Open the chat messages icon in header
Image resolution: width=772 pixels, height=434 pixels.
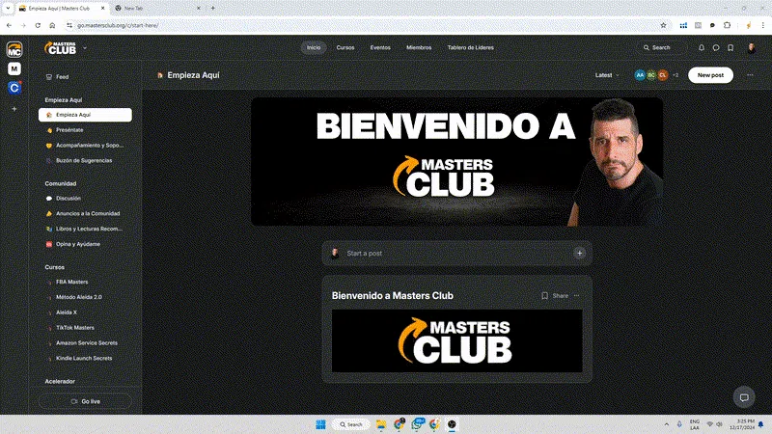(716, 47)
